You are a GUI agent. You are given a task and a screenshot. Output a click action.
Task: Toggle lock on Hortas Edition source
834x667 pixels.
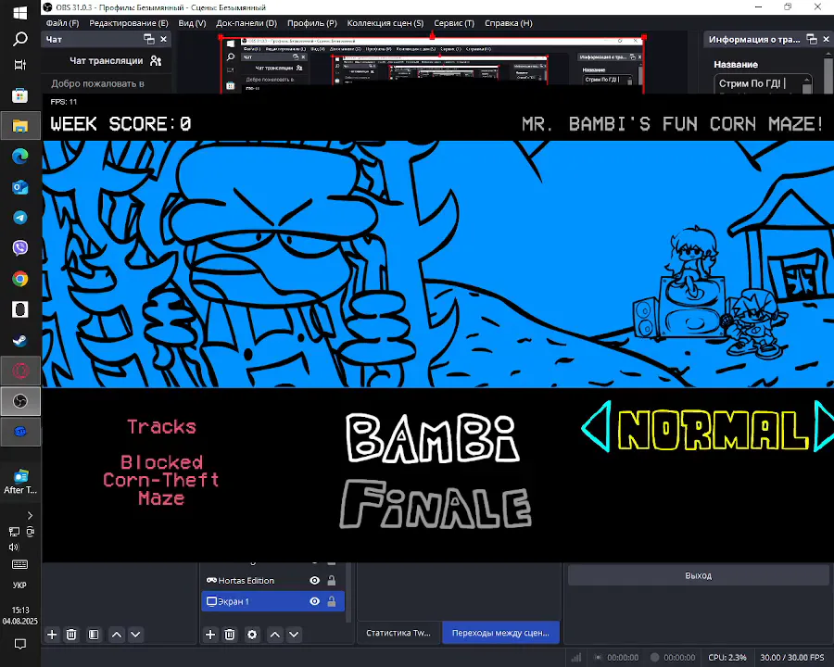[332, 581]
